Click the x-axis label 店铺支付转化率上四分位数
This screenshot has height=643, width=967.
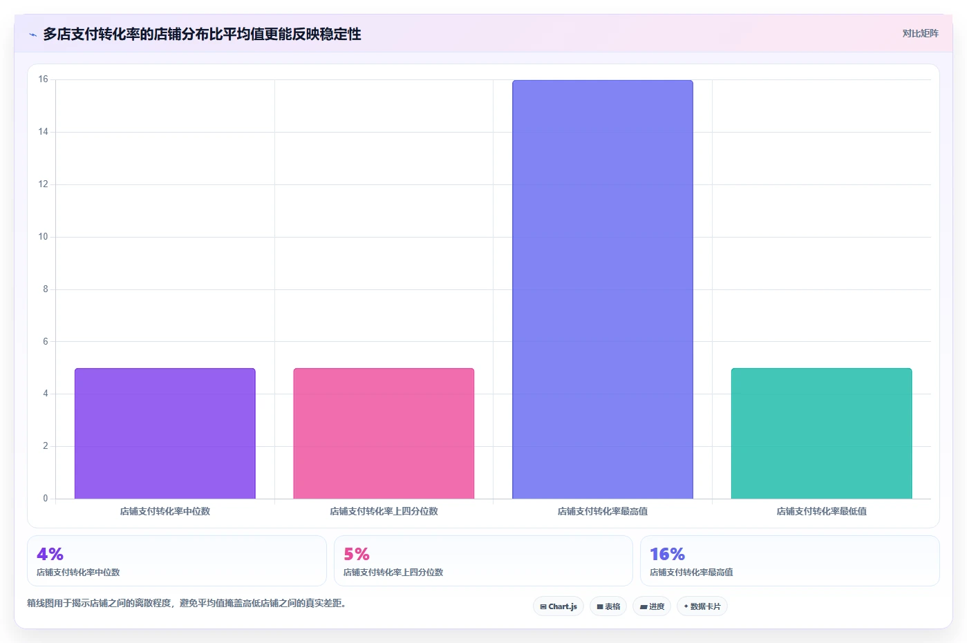coord(384,512)
